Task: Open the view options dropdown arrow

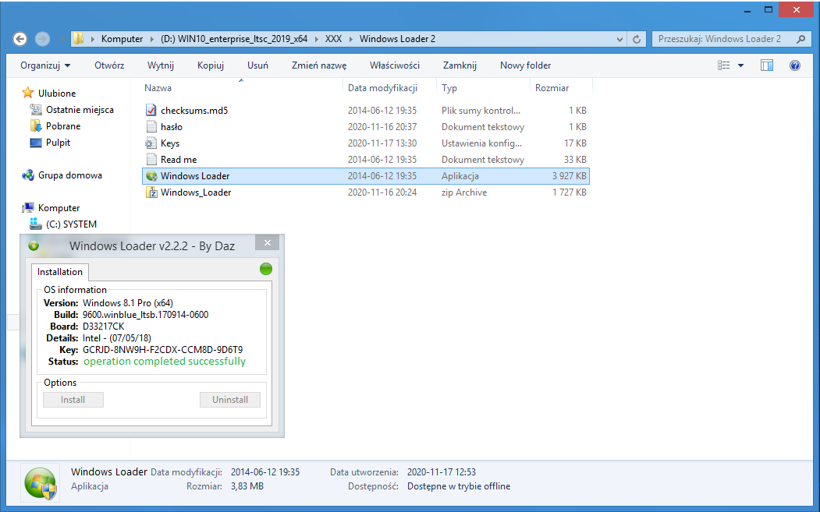Action: pos(740,65)
